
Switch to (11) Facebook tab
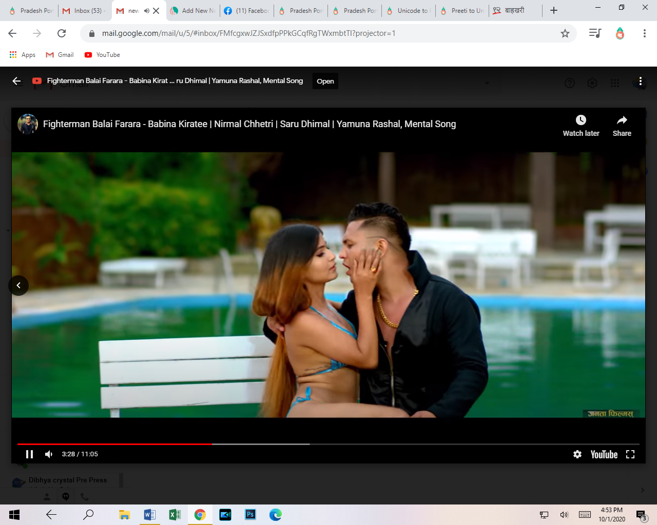click(x=247, y=10)
